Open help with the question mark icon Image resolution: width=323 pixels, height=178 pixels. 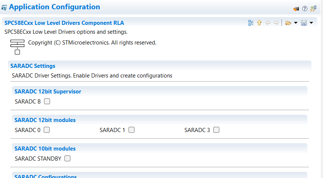click(305, 9)
